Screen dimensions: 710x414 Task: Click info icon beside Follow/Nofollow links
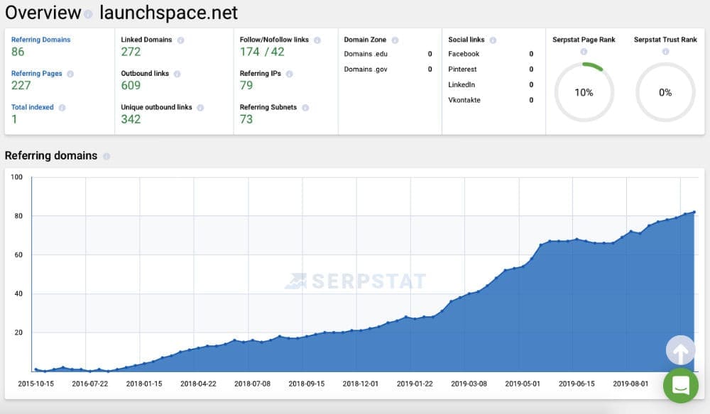click(x=317, y=40)
